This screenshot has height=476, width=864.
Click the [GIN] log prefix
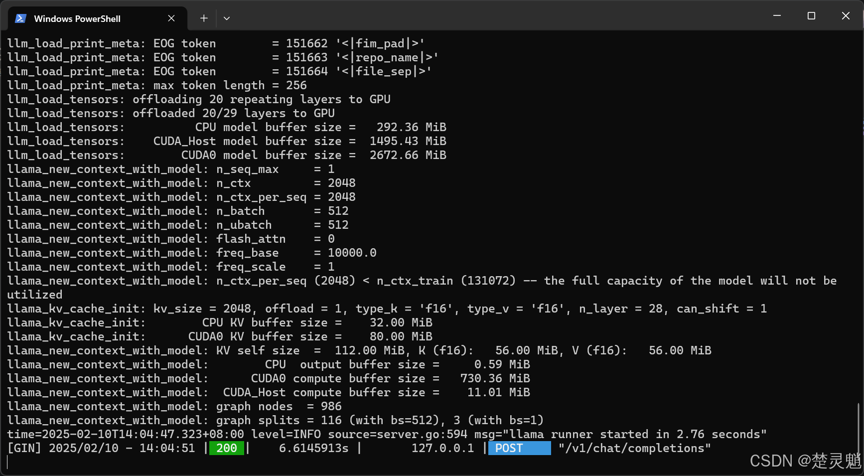click(24, 448)
